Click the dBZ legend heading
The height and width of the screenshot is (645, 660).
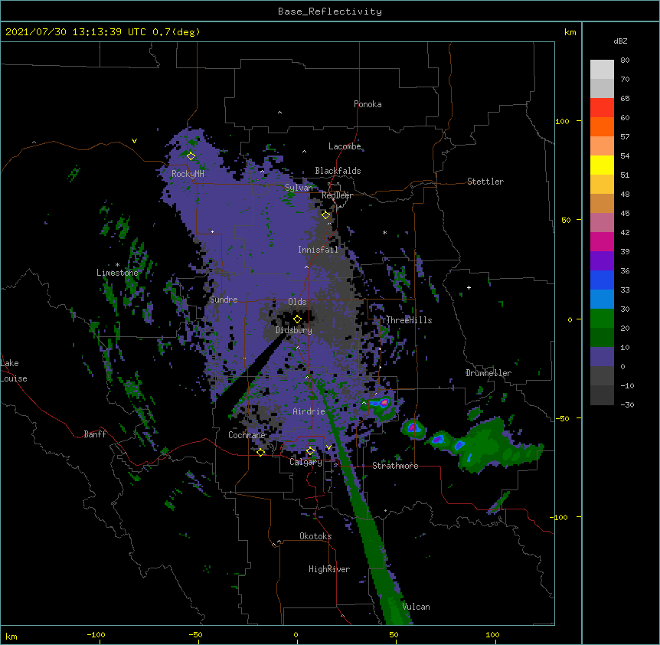coord(620,41)
